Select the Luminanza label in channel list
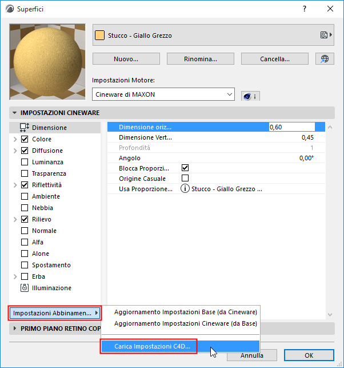Viewport: 344px width, 368px height. 47,162
